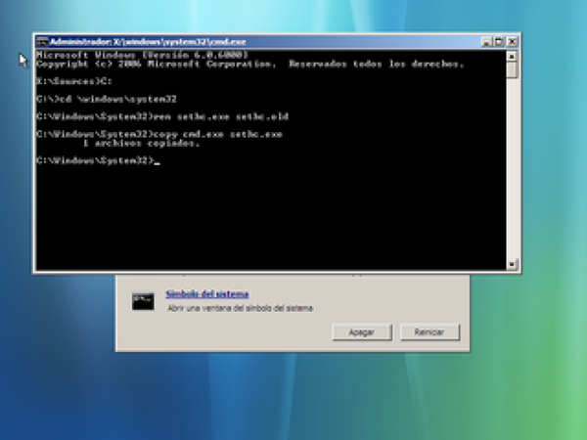Click the 'X:\Sources>C:' line
The width and height of the screenshot is (587, 440).
74,81
